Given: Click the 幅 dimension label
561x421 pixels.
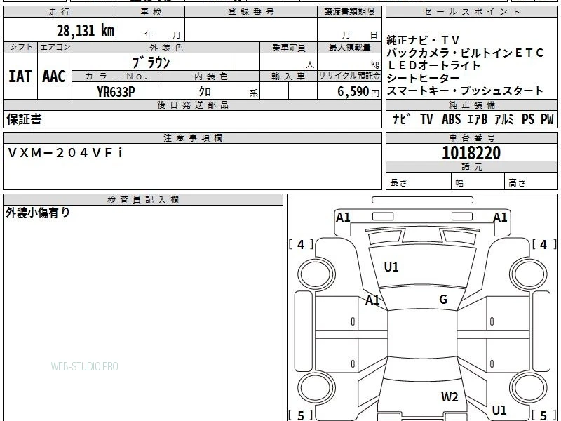Looking at the screenshot, I should (x=459, y=183).
